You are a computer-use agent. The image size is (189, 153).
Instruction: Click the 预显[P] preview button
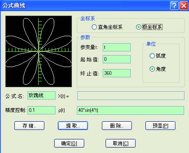(160, 125)
